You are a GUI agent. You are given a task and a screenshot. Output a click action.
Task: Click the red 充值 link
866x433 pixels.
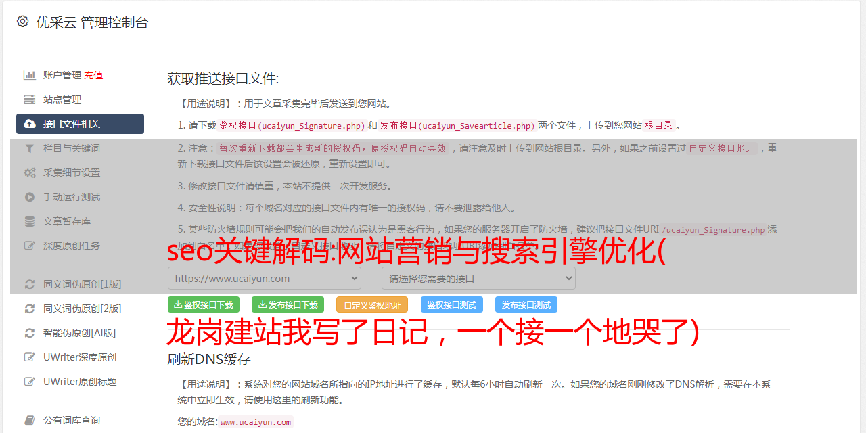[x=93, y=75]
